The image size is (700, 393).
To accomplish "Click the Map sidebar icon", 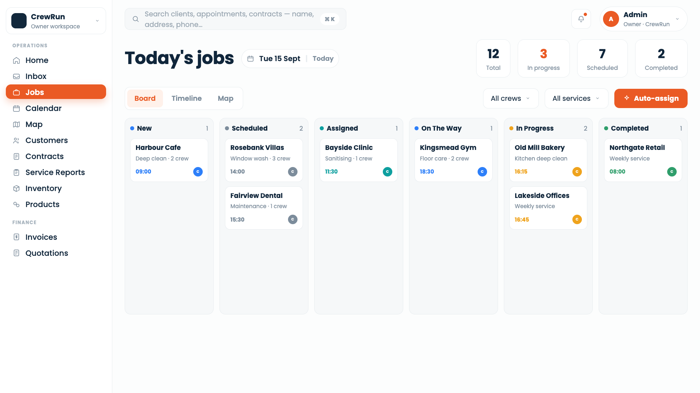I will (16, 124).
